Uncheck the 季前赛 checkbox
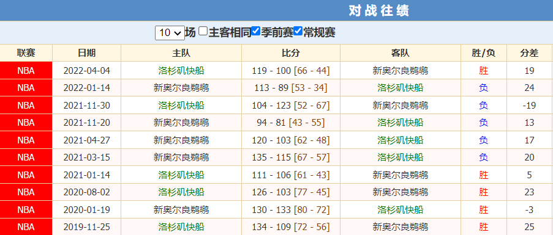Screen dimensions: 553x235 point(256,31)
